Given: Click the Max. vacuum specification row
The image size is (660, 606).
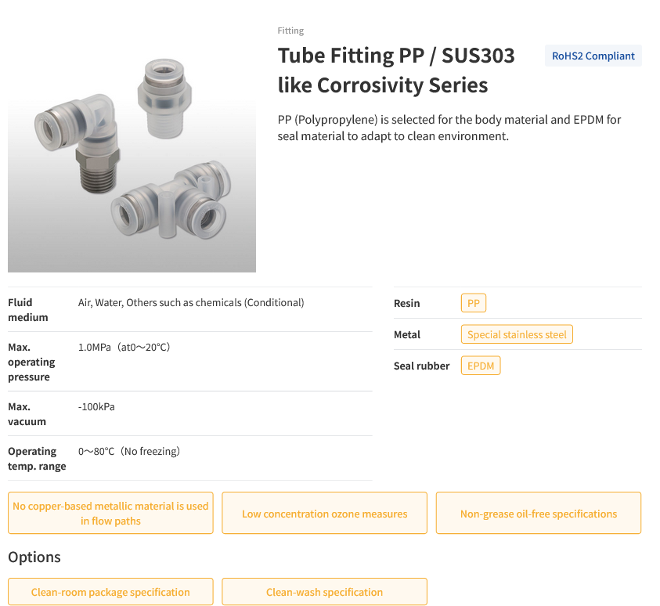Looking at the screenshot, I should [x=96, y=406].
